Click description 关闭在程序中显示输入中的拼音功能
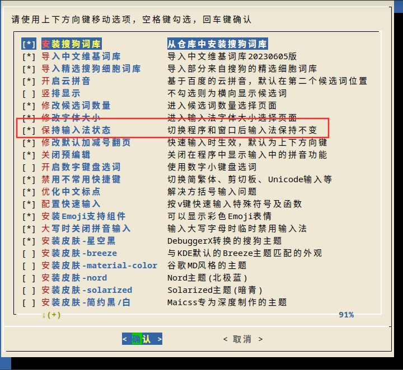The width and height of the screenshot is (403, 370). coord(247,155)
